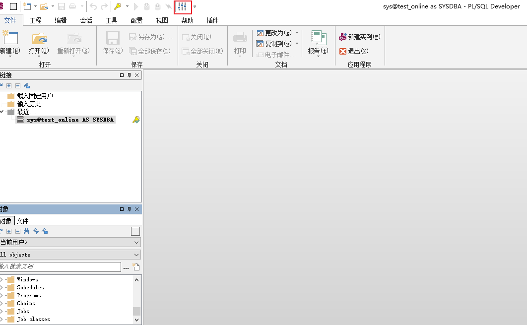Expand the Windows folder node
Image resolution: width=527 pixels, height=325 pixels.
pyautogui.click(x=1, y=279)
